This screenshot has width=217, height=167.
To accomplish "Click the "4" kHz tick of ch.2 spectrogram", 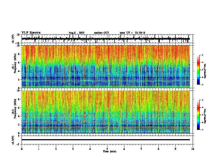I will tap(19, 116).
